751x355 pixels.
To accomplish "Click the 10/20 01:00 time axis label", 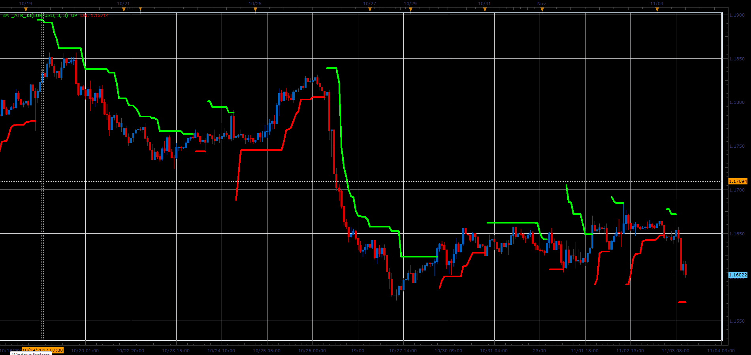I will (x=85, y=351).
